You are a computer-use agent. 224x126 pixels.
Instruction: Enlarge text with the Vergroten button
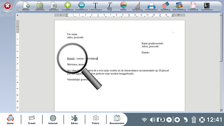(x=68, y=7)
